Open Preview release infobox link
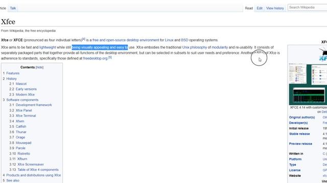The height and width of the screenshot is (183, 327). click(x=300, y=144)
